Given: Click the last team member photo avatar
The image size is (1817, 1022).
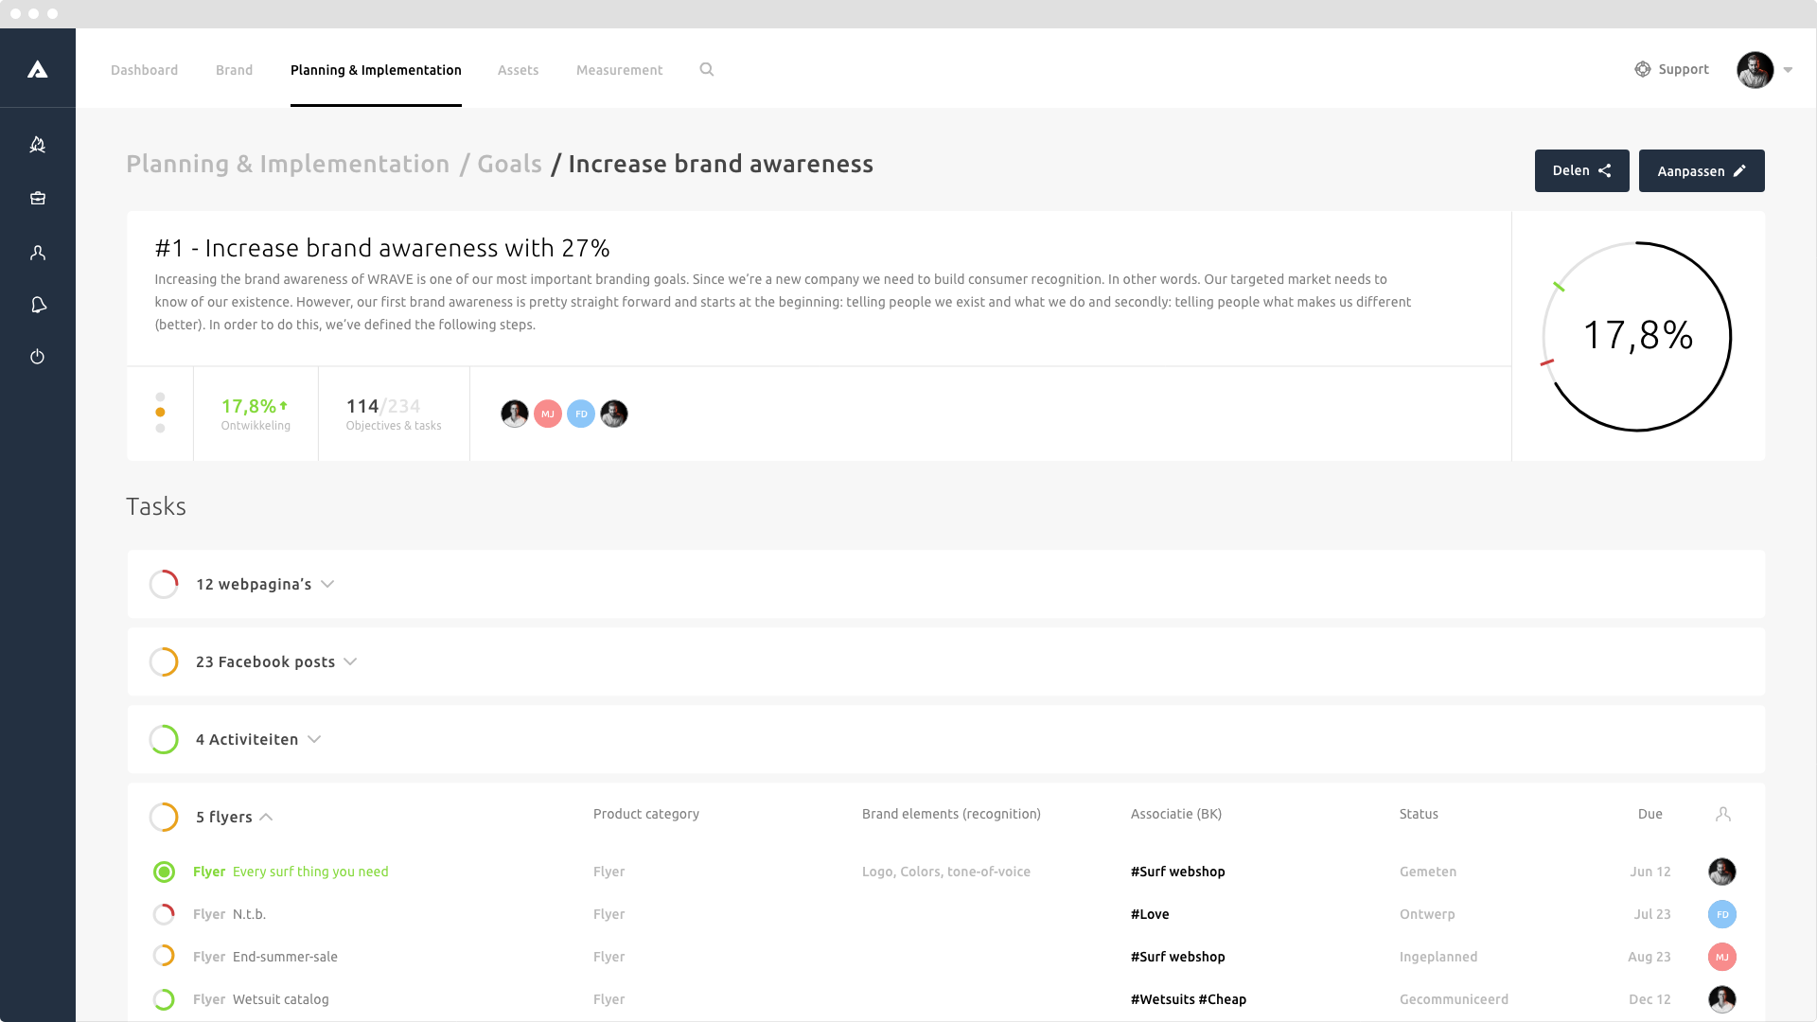Looking at the screenshot, I should pyautogui.click(x=614, y=414).
